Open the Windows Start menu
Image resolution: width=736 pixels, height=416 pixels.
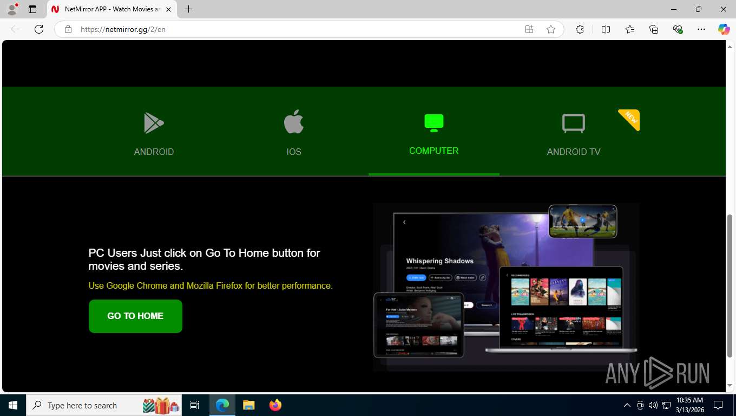(13, 405)
